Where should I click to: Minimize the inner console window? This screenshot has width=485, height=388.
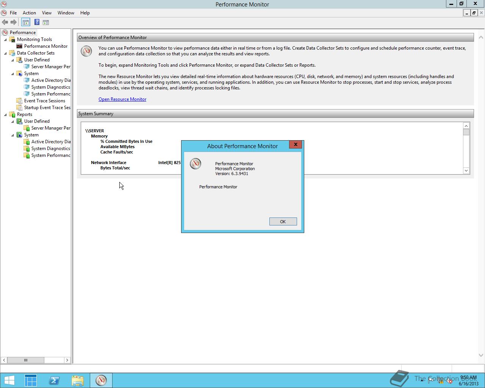point(467,13)
